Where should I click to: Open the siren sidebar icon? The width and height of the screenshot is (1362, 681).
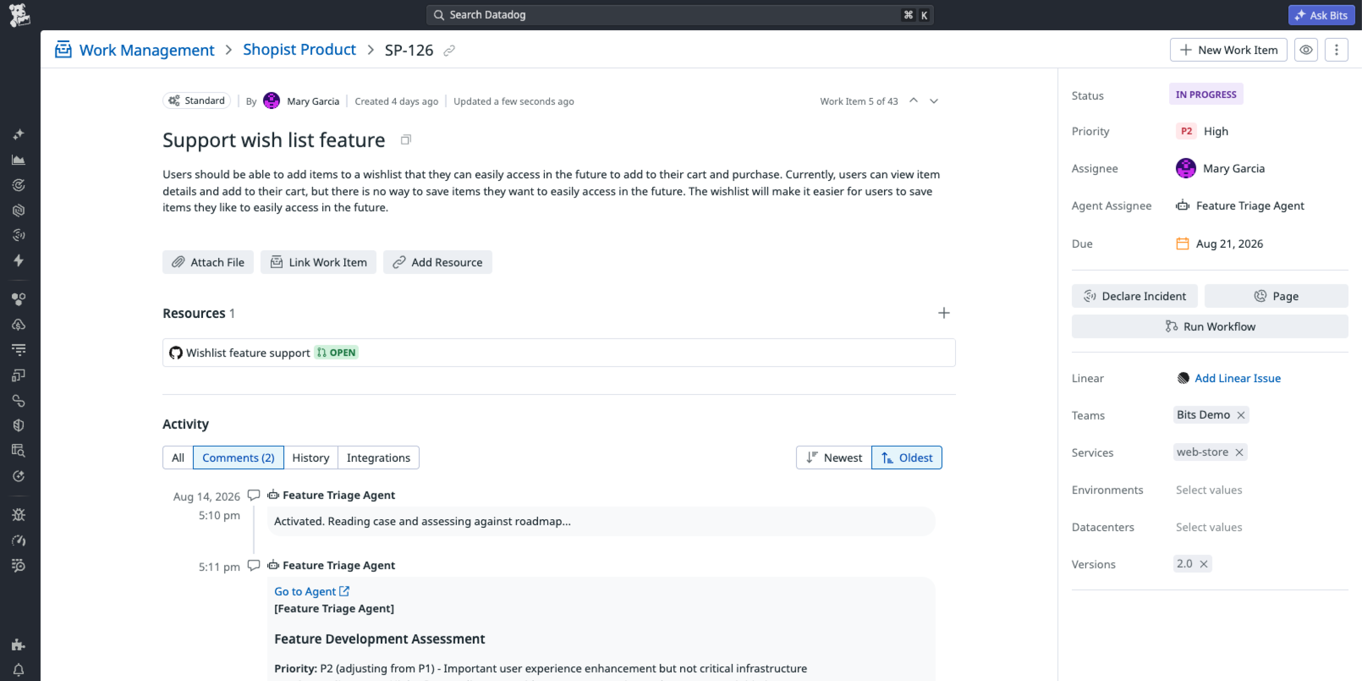click(18, 235)
